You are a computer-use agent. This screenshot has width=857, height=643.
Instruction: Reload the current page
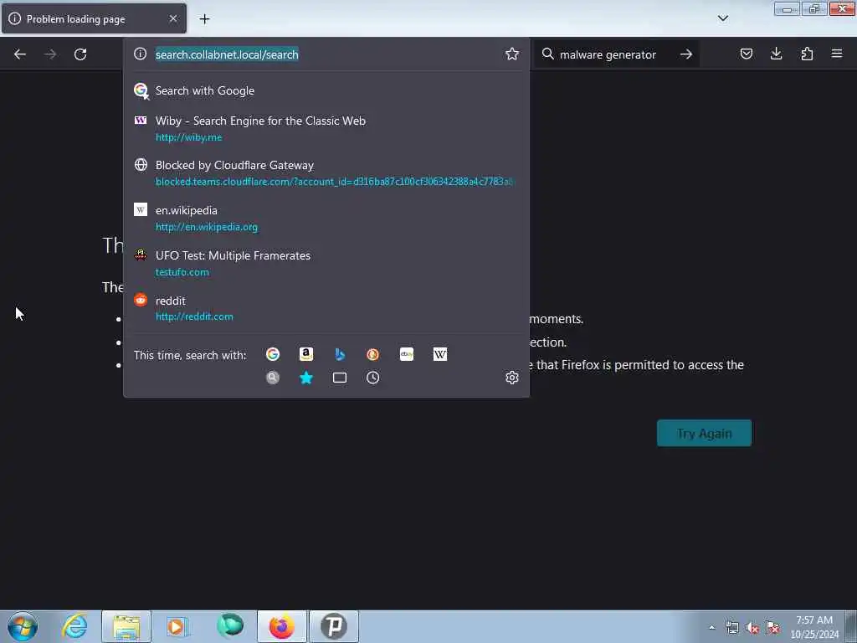(x=80, y=54)
